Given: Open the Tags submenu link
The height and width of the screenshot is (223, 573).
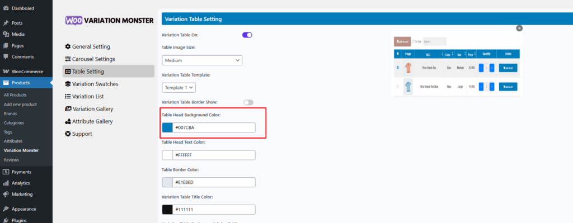Looking at the screenshot, I should click(8, 132).
